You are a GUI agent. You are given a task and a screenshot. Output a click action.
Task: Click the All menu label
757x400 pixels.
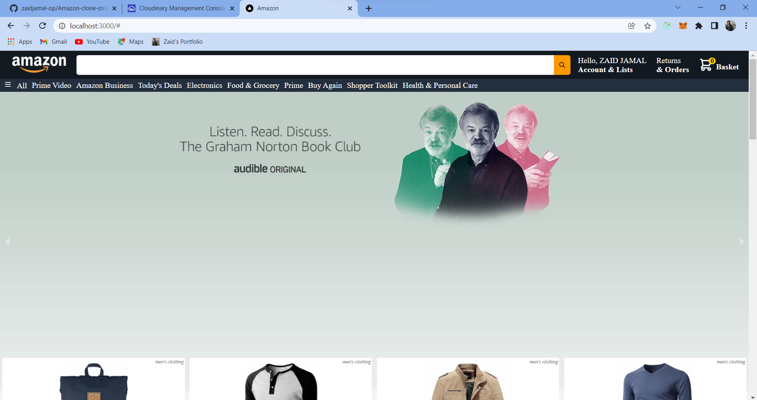22,86
